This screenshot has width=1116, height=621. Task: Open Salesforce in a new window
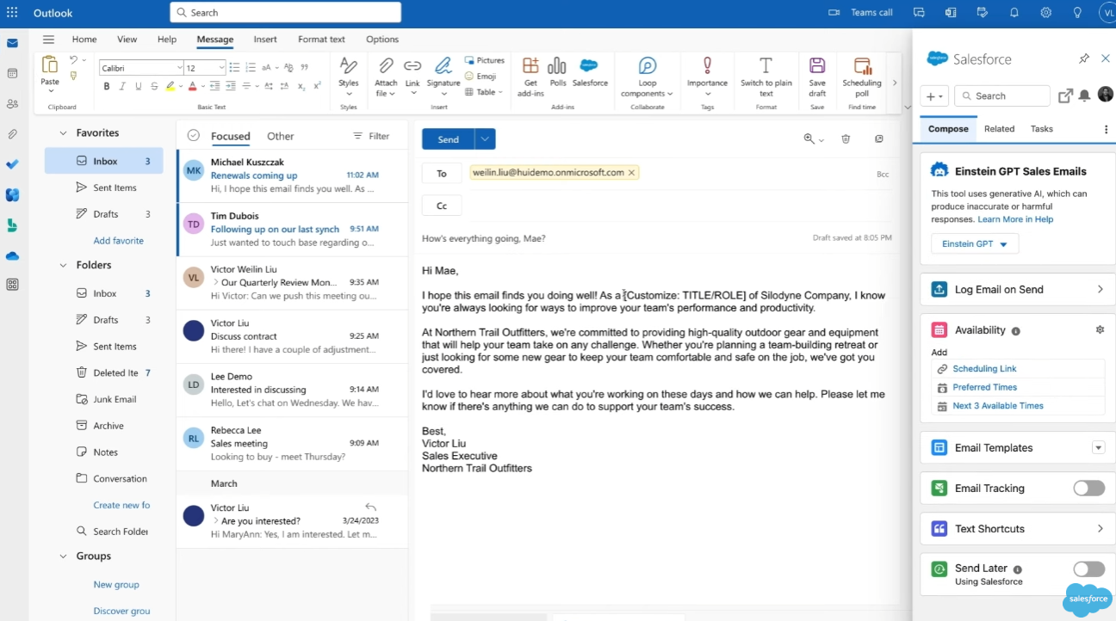pyautogui.click(x=1065, y=95)
